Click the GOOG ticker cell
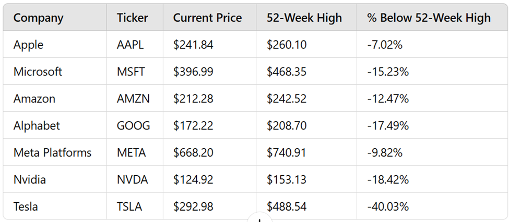The image size is (509, 222). click(x=134, y=125)
